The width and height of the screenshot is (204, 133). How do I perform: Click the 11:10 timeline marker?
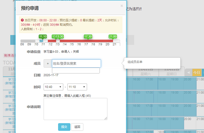tap(43, 36)
